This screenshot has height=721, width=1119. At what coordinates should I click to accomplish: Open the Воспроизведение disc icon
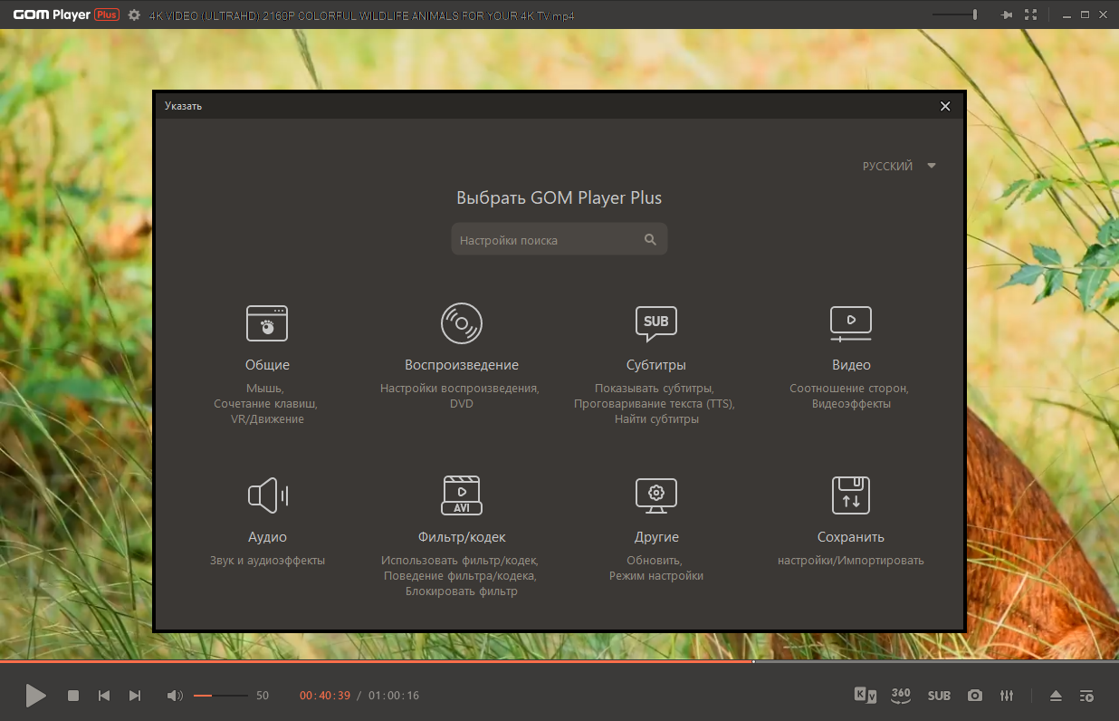(x=462, y=322)
